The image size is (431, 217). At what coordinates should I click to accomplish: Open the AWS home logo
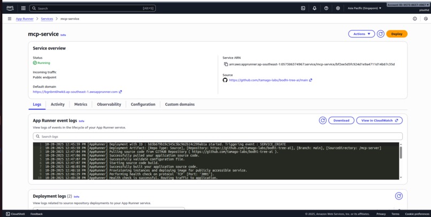(x=10, y=8)
